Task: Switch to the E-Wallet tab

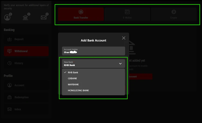Action: pos(127,14)
